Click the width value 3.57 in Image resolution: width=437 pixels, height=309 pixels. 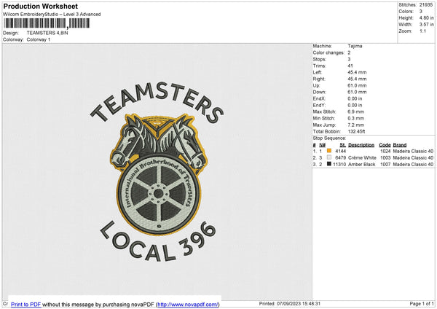tap(426, 25)
